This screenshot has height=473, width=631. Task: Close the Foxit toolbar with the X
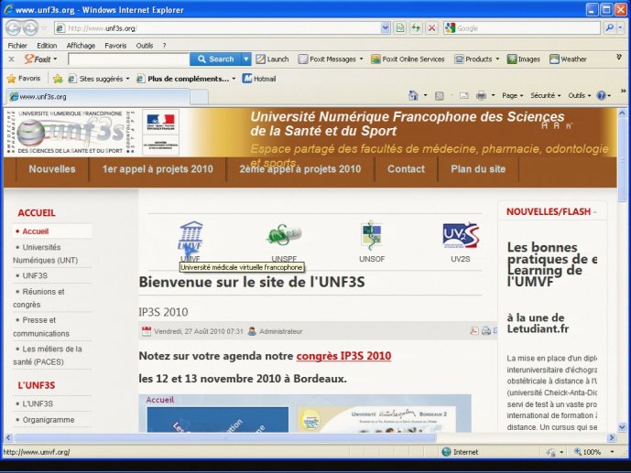click(11, 59)
